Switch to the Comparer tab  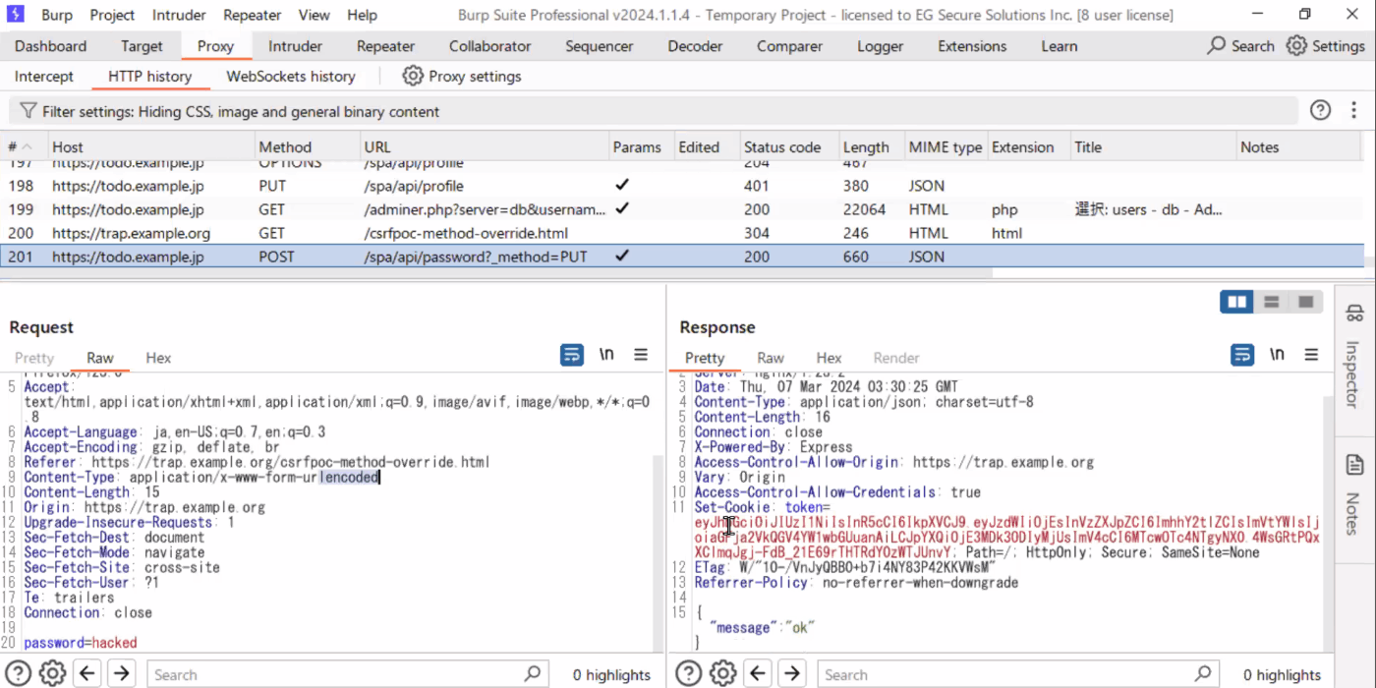(789, 46)
